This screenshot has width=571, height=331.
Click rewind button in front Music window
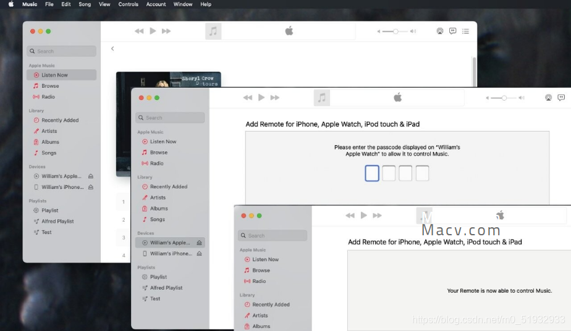(350, 216)
